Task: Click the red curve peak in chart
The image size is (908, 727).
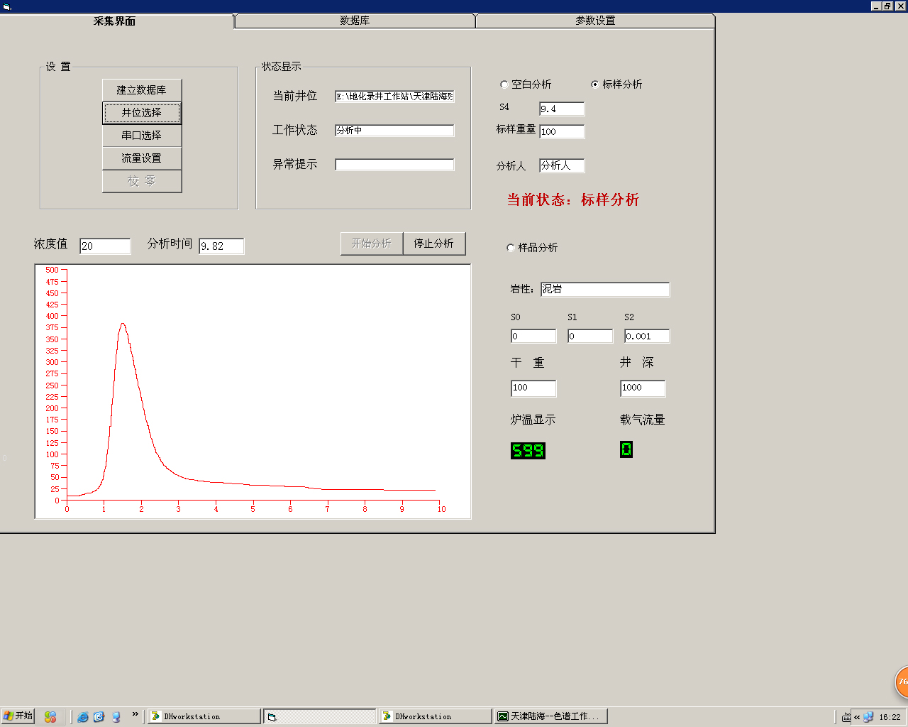Action: (x=123, y=324)
